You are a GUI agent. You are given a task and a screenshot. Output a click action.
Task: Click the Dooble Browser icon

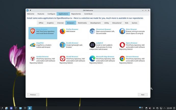[62, 45]
